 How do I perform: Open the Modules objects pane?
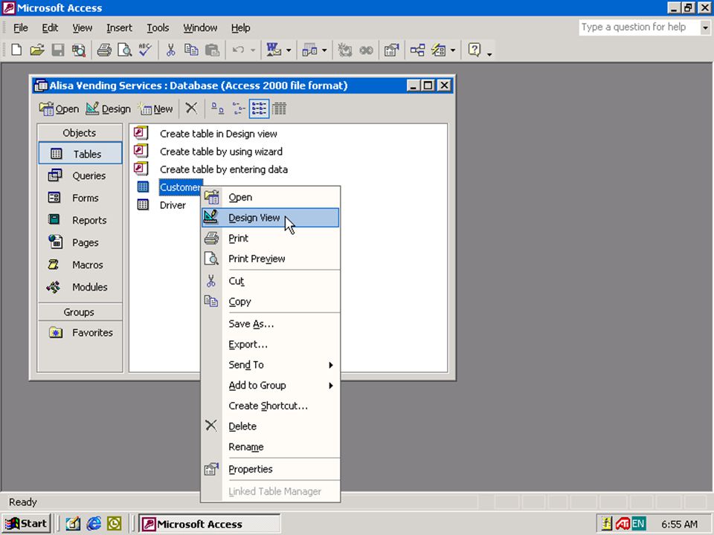coord(80,287)
